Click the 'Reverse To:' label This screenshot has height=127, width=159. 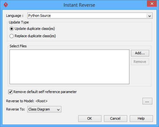tap(16, 109)
